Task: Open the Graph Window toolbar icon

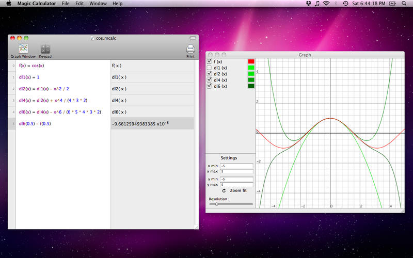Action: tap(23, 49)
